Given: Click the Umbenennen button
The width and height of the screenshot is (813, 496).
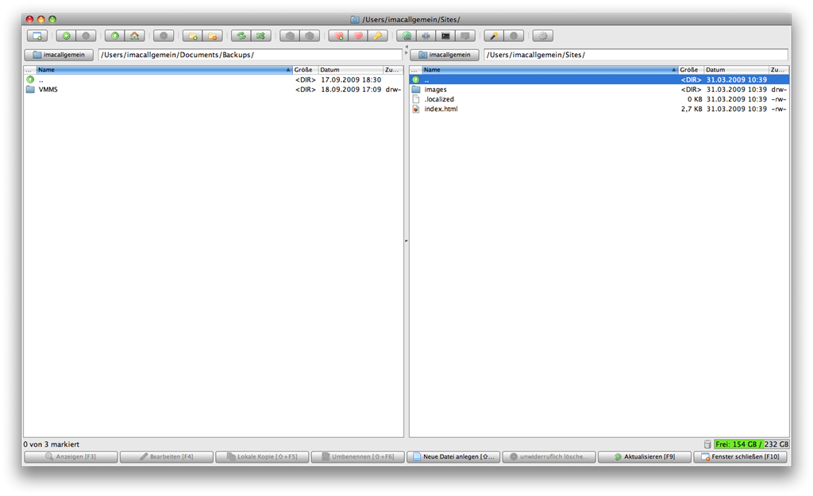Looking at the screenshot, I should click(x=358, y=456).
